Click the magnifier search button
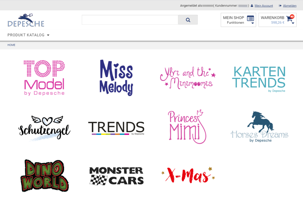Screen dimensions: 303x199 point(188,20)
